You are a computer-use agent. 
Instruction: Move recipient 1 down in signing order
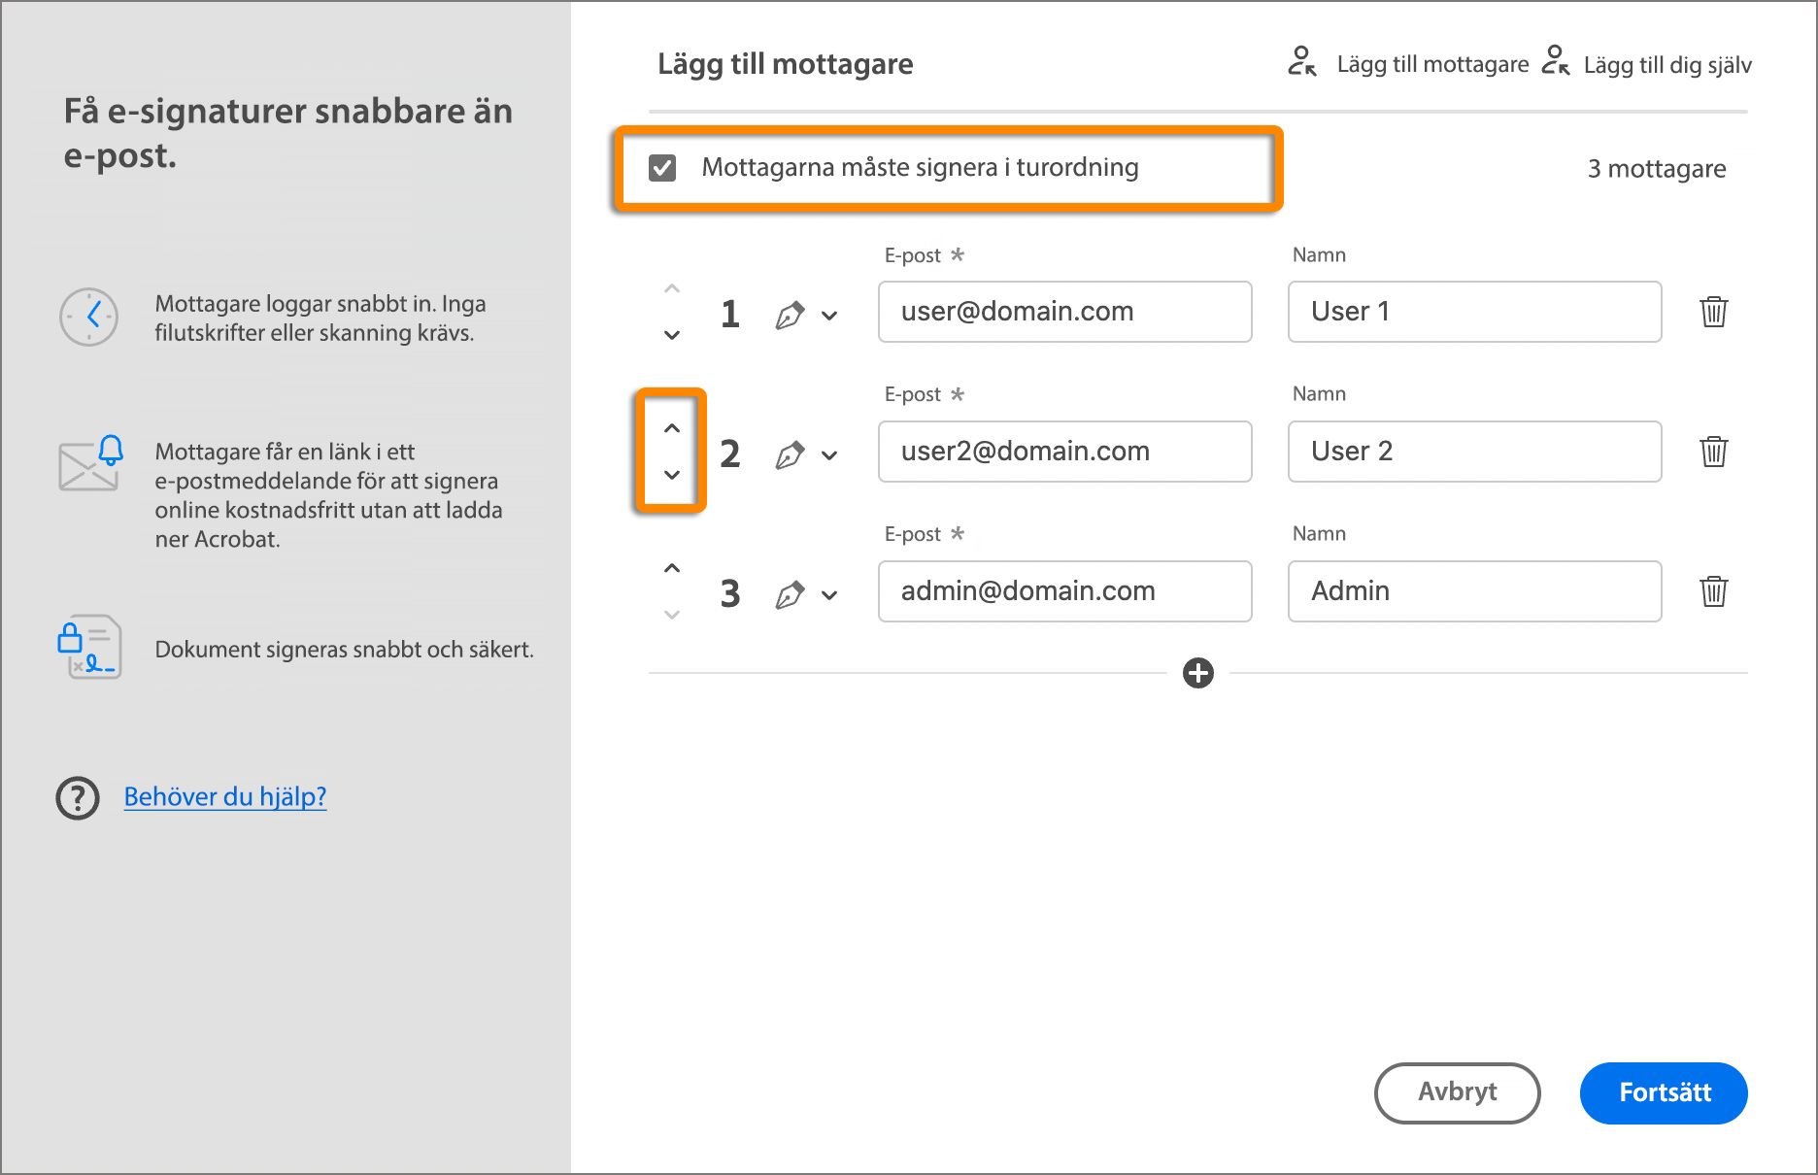671,336
